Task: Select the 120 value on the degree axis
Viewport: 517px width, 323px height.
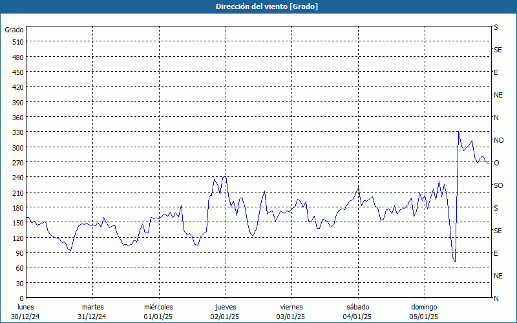Action: pos(18,238)
